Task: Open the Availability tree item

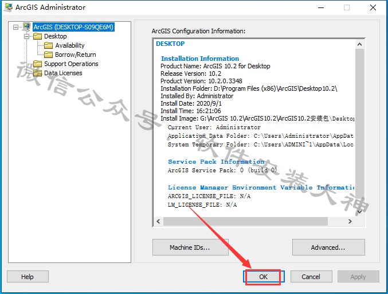Action: point(70,45)
